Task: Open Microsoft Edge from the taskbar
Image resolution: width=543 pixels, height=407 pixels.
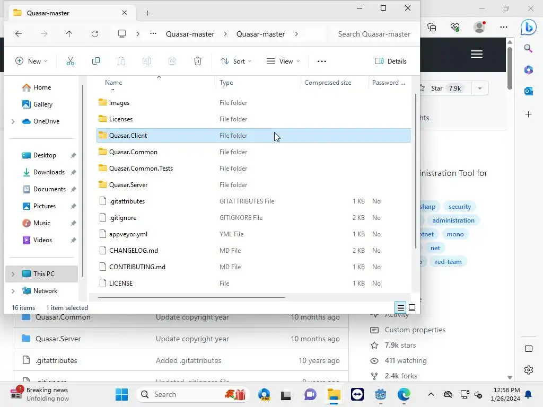Action: [x=404, y=394]
